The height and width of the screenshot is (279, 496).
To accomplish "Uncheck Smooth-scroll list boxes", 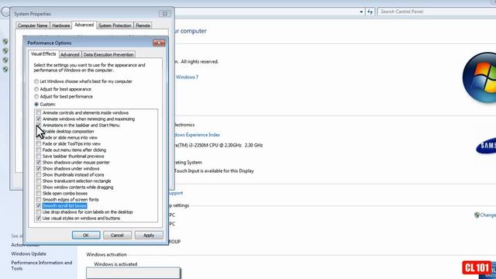I will pyautogui.click(x=39, y=206).
